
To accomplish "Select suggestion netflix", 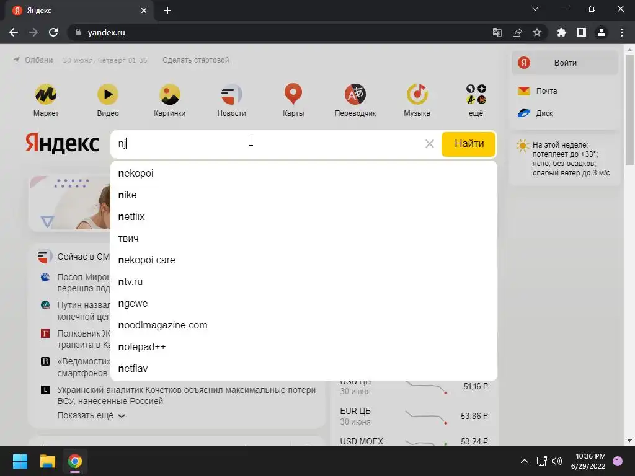I will click(304, 216).
